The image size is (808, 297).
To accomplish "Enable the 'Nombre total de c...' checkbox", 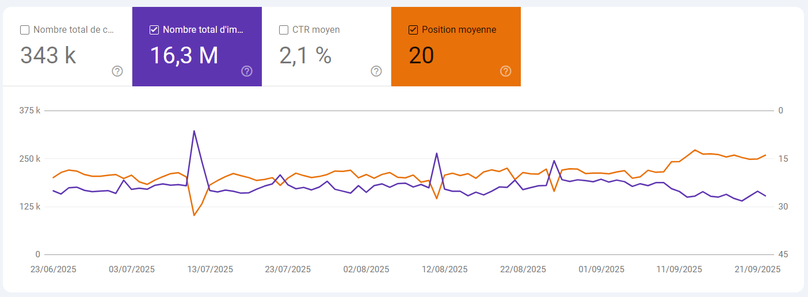I will pyautogui.click(x=25, y=30).
